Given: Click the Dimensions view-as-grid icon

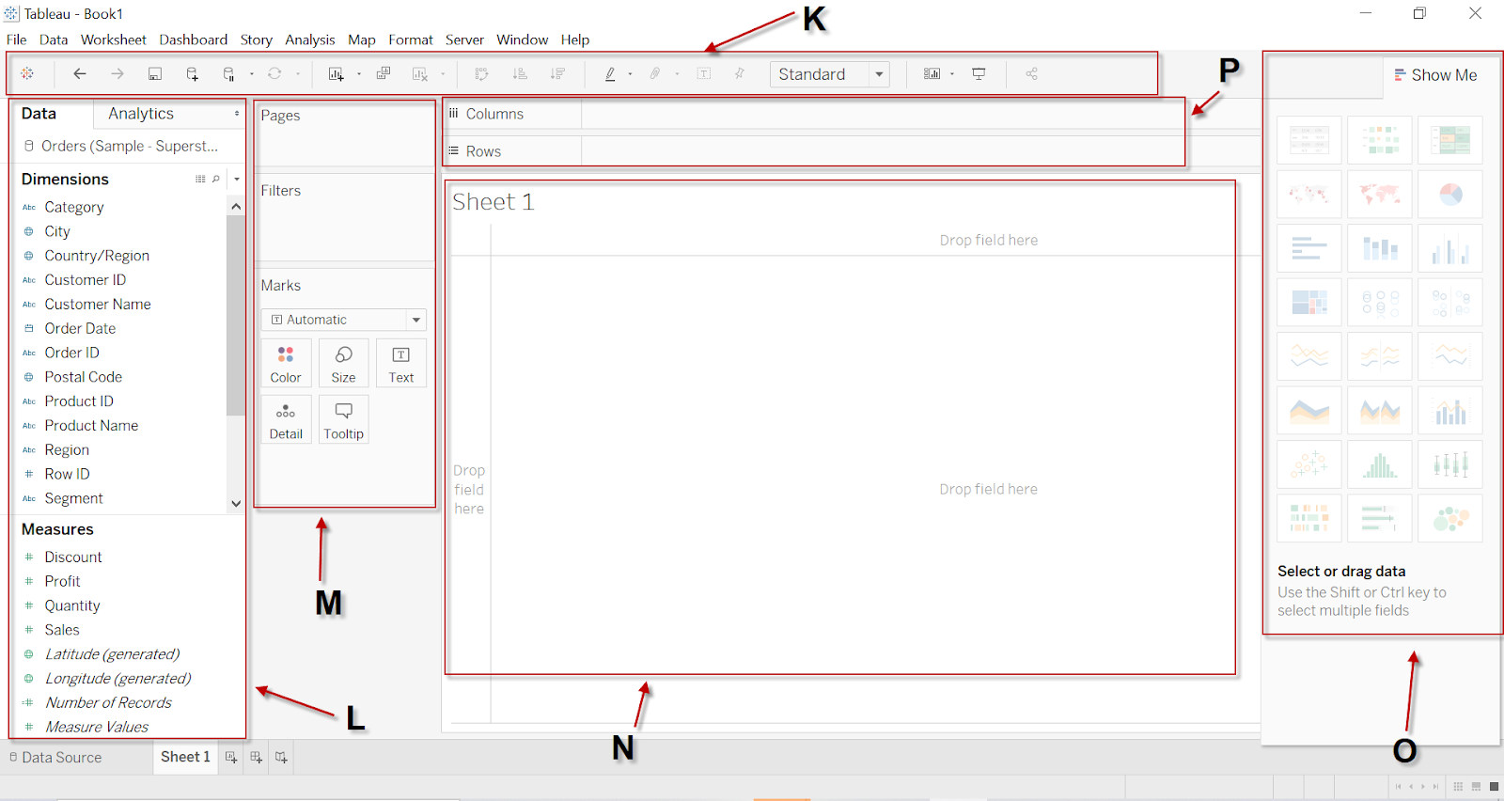Looking at the screenshot, I should [x=200, y=179].
